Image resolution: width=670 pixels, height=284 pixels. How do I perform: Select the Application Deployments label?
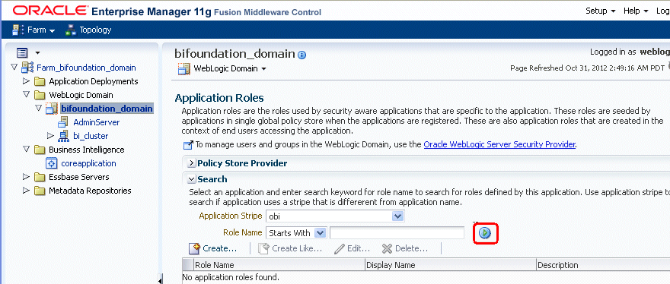[94, 81]
